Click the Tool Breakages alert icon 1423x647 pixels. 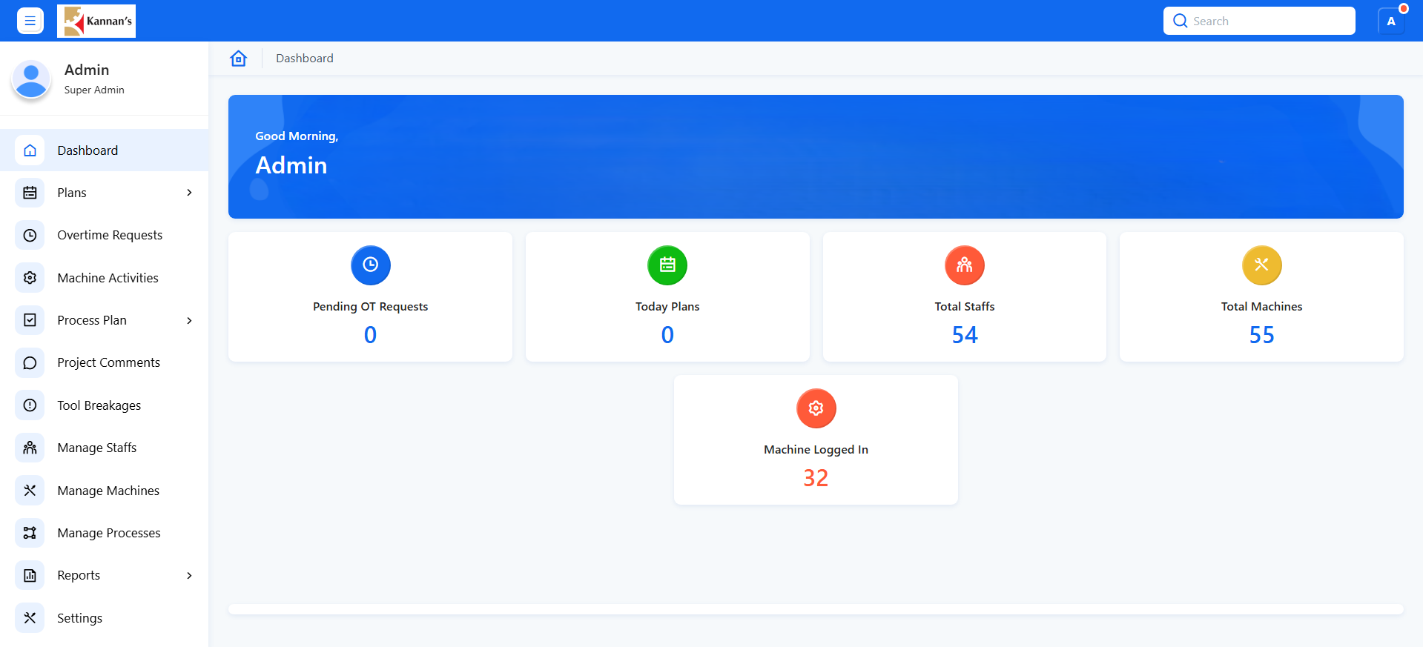[30, 405]
